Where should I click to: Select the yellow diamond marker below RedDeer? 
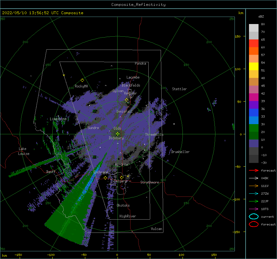click(126, 100)
